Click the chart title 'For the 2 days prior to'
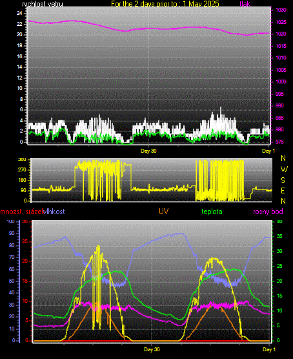Viewport: 293px width, 359px height. (145, 4)
